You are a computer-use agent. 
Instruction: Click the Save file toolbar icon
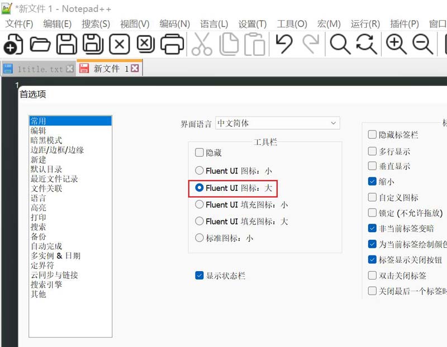pyautogui.click(x=66, y=44)
